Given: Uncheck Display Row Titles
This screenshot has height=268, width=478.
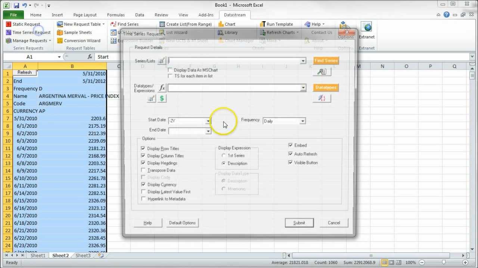Looking at the screenshot, I should [143, 149].
